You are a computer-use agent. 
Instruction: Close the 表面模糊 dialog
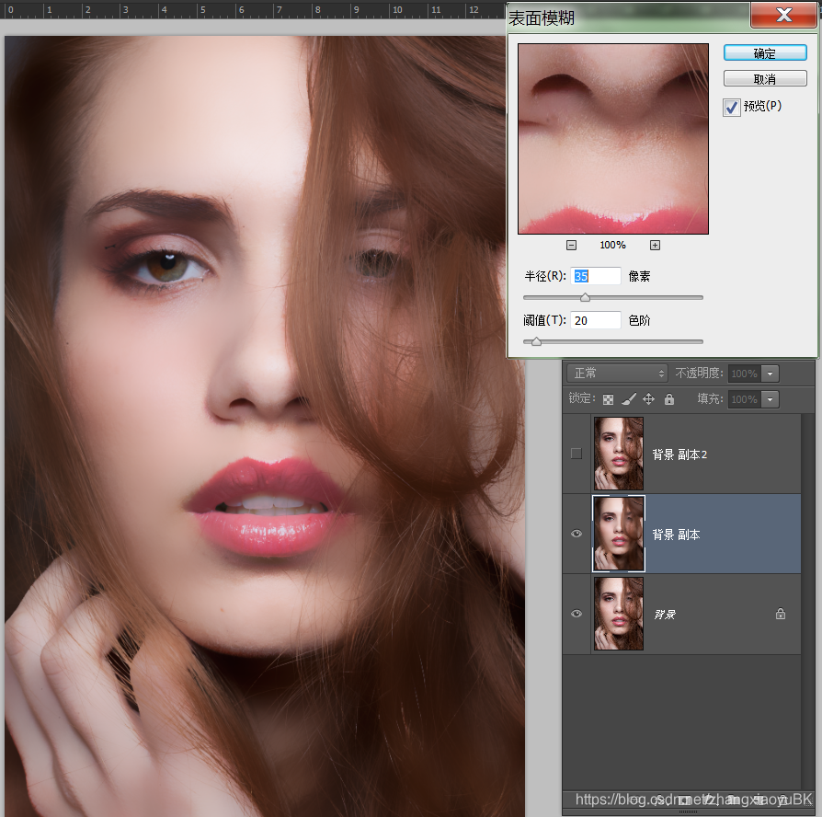pos(783,15)
